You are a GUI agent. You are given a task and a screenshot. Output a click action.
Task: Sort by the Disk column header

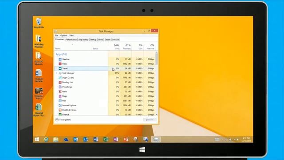(x=138, y=47)
